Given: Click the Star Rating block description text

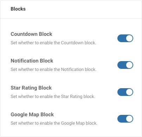Looking at the screenshot, I should click(53, 97).
